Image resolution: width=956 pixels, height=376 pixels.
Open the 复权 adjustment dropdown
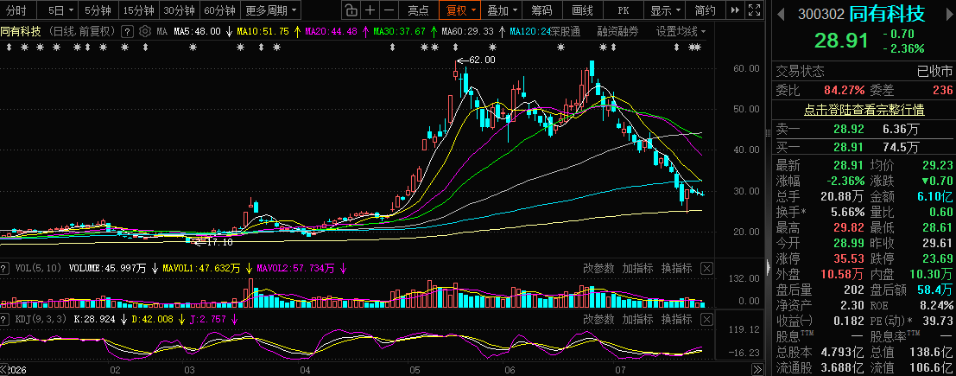(x=460, y=10)
